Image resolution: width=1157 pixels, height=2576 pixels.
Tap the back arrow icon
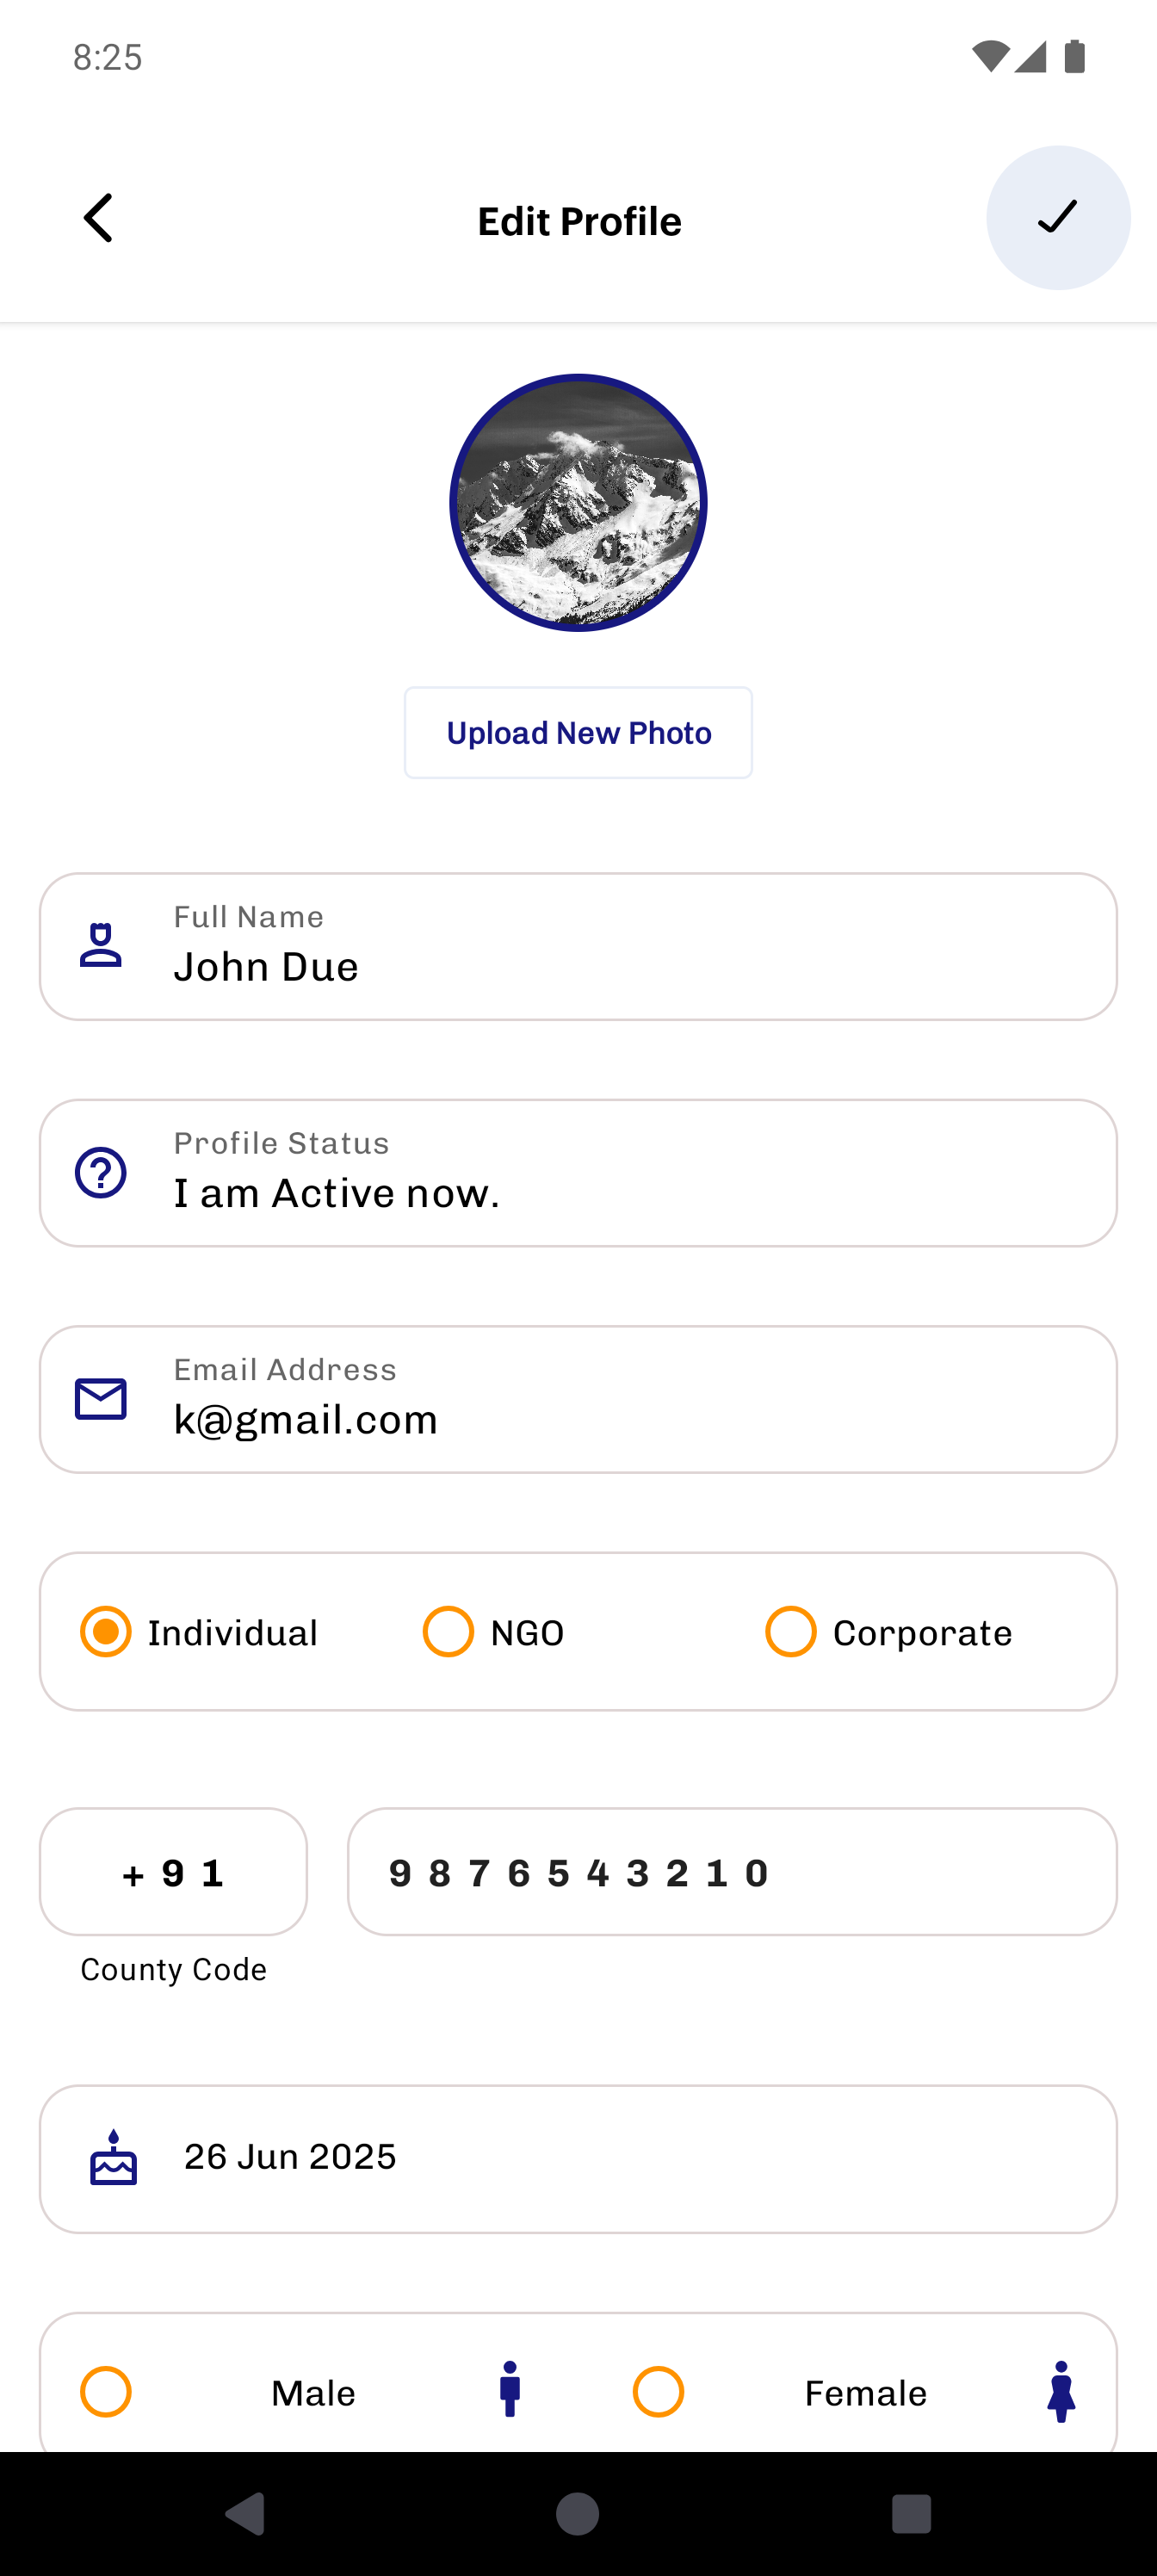[98, 218]
